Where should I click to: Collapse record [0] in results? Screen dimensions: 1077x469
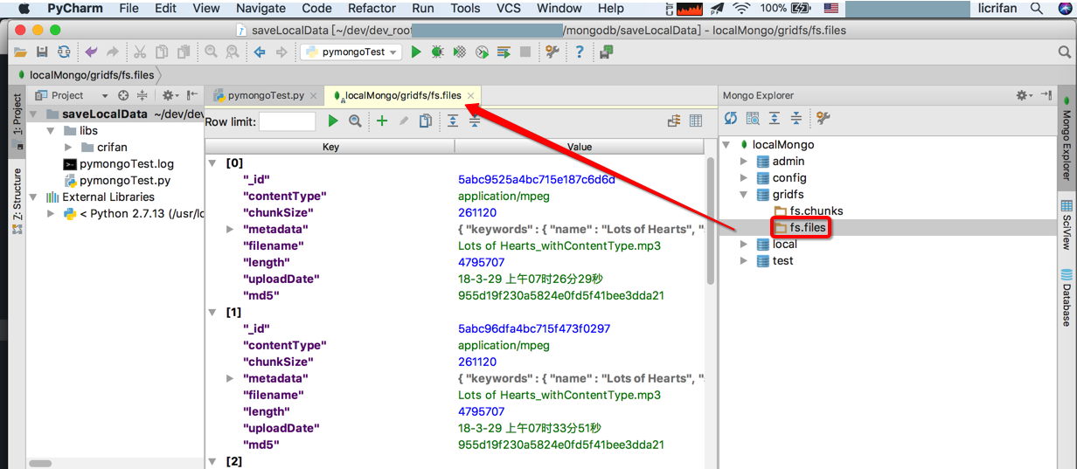[x=212, y=163]
